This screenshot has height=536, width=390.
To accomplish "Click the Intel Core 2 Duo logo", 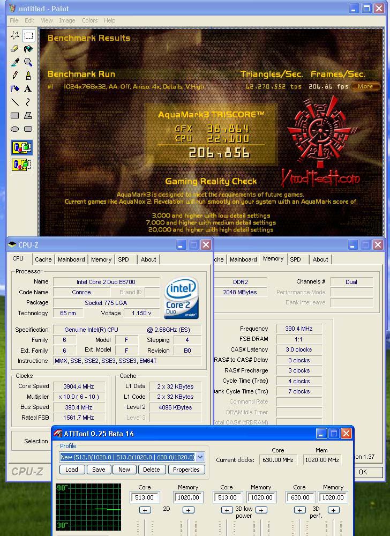I will [182, 297].
